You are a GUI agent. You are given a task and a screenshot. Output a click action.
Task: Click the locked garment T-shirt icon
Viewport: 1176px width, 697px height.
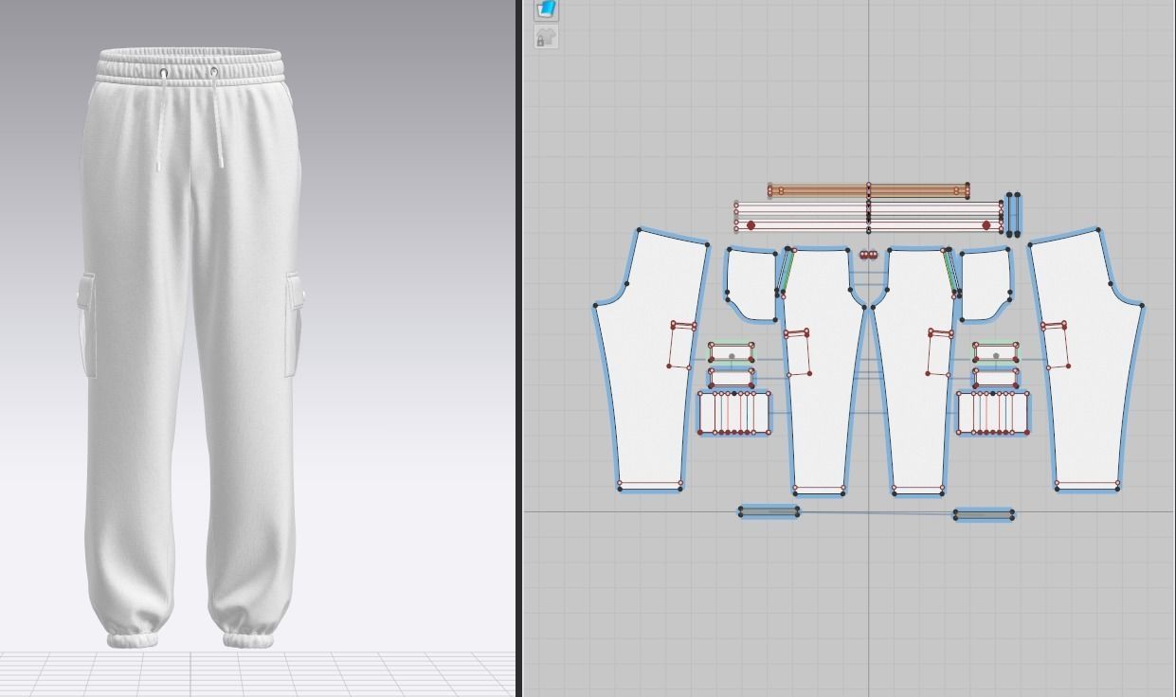[x=546, y=37]
